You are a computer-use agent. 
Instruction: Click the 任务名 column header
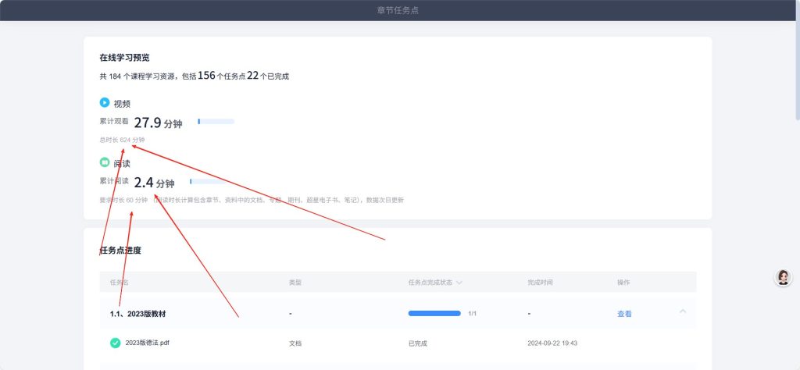pyautogui.click(x=120, y=283)
